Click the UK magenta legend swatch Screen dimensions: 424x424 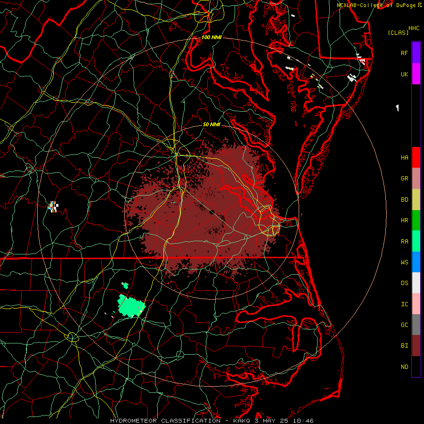(x=416, y=73)
